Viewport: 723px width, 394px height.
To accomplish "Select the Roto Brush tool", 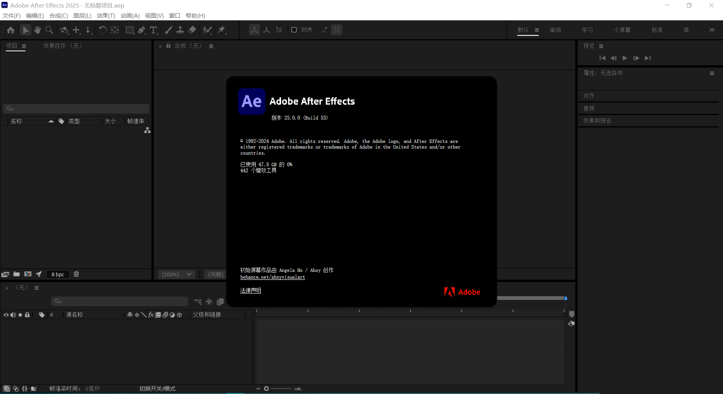I will click(x=207, y=30).
